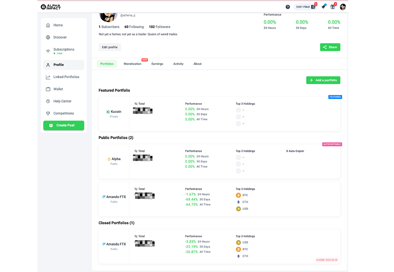Select Profile in sidebar
The width and height of the screenshot is (394, 272).
(63, 65)
